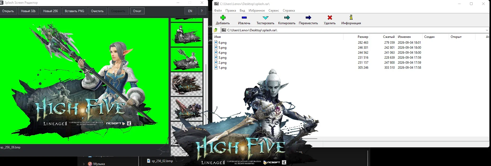Image resolution: width=491 pixels, height=166 pixels.
Task: Click the green plus Добавить icon in 7-Zip
Action: pyautogui.click(x=223, y=18)
